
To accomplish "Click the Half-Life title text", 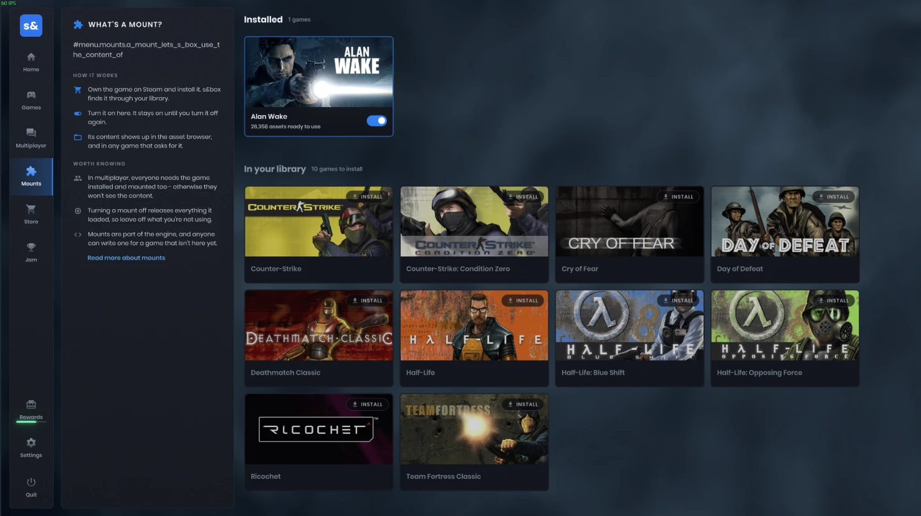I will [x=421, y=373].
